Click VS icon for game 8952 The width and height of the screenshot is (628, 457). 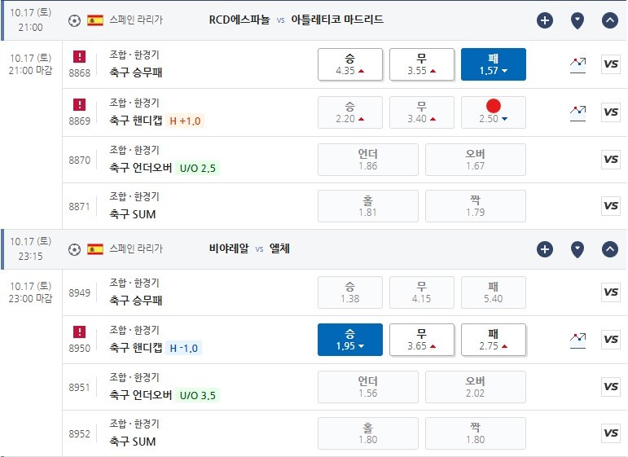(611, 433)
